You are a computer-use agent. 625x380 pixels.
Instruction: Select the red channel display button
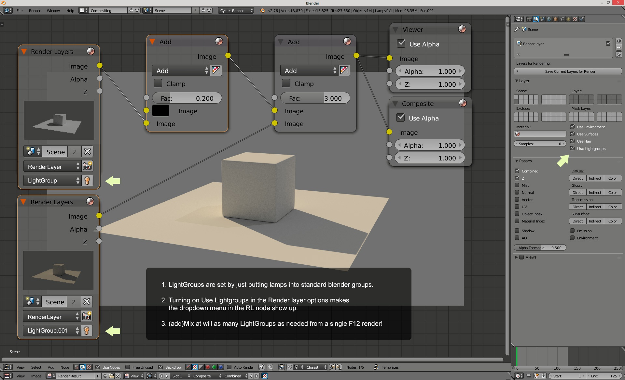[208, 367]
